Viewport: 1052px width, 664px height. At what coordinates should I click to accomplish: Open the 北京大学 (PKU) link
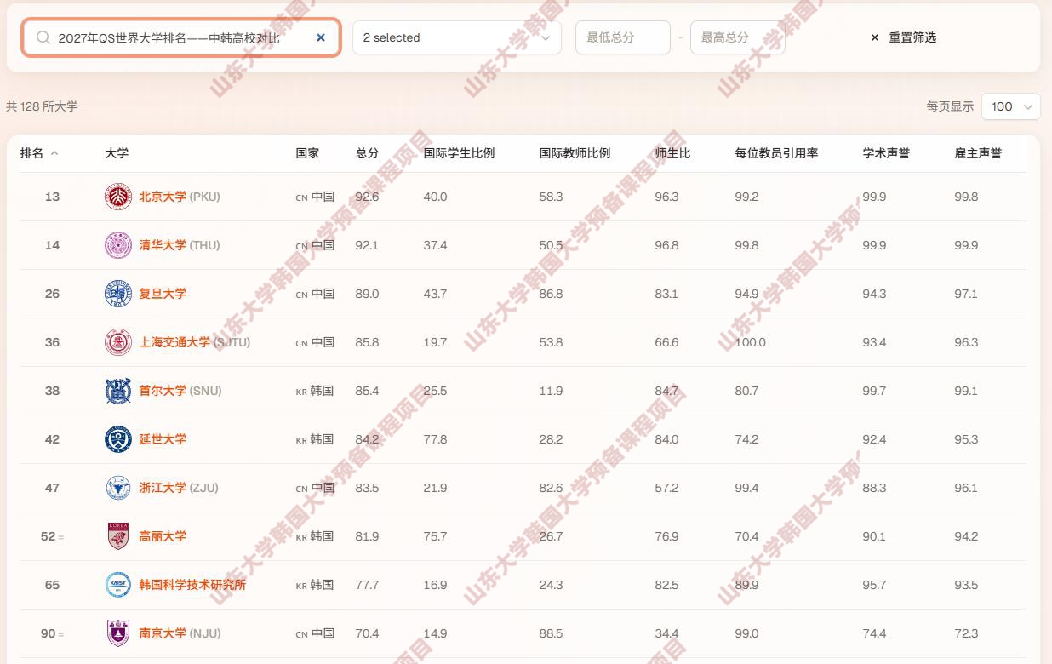pyautogui.click(x=180, y=197)
